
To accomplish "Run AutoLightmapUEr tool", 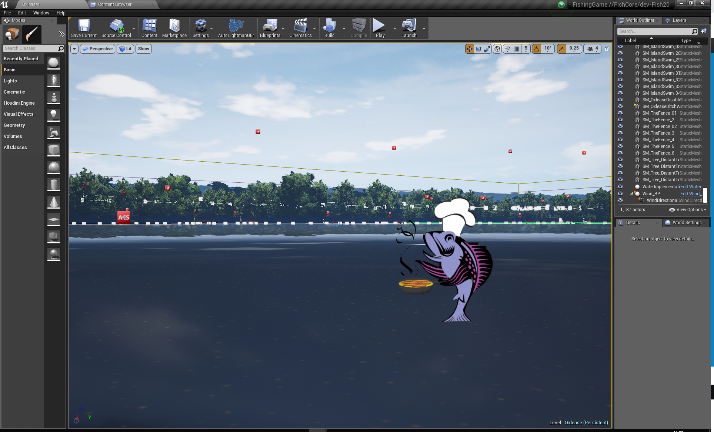I will click(x=236, y=28).
